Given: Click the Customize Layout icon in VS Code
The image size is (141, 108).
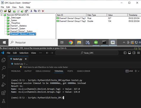Looking at the screenshot, I should [139, 53].
